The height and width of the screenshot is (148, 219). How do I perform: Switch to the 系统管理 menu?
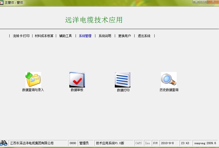point(85,36)
